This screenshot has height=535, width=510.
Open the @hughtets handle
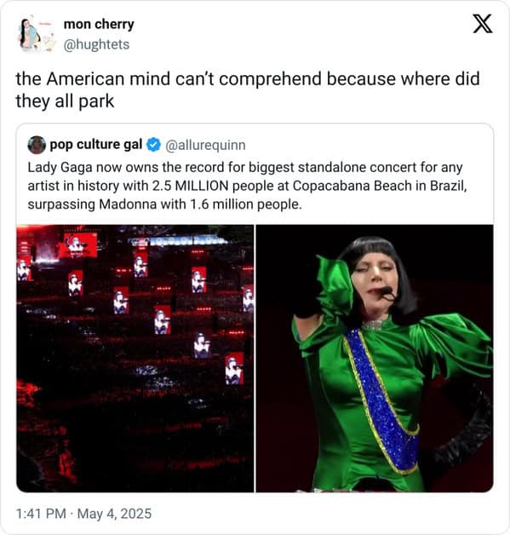point(96,44)
